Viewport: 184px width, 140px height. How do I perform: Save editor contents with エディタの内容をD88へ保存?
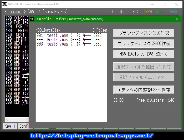pos(144,90)
